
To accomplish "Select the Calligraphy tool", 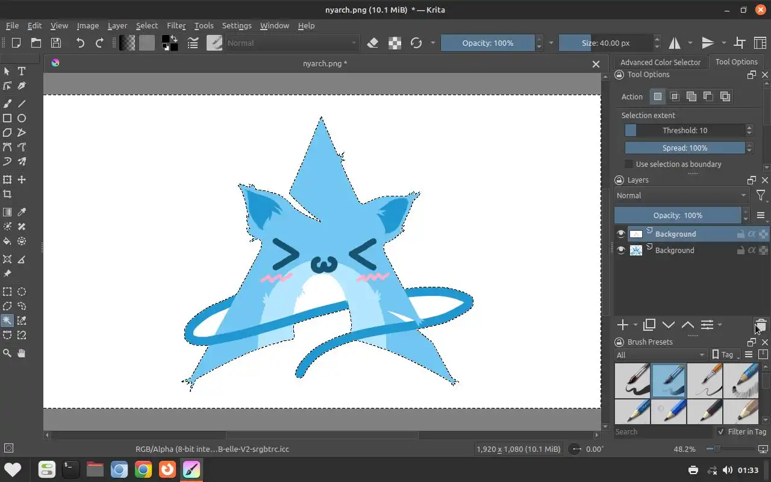I will 22,86.
